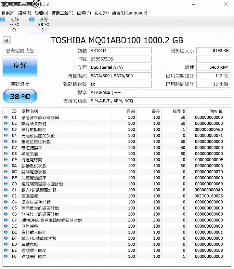This screenshot has height=269, width=234.
Task: Click status dot for attribute 0C
Action: [x=6, y=171]
